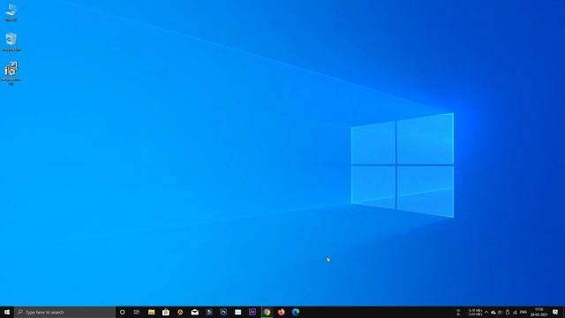Open the white window app on taskbar
This screenshot has height=318, width=565.
pos(237,312)
